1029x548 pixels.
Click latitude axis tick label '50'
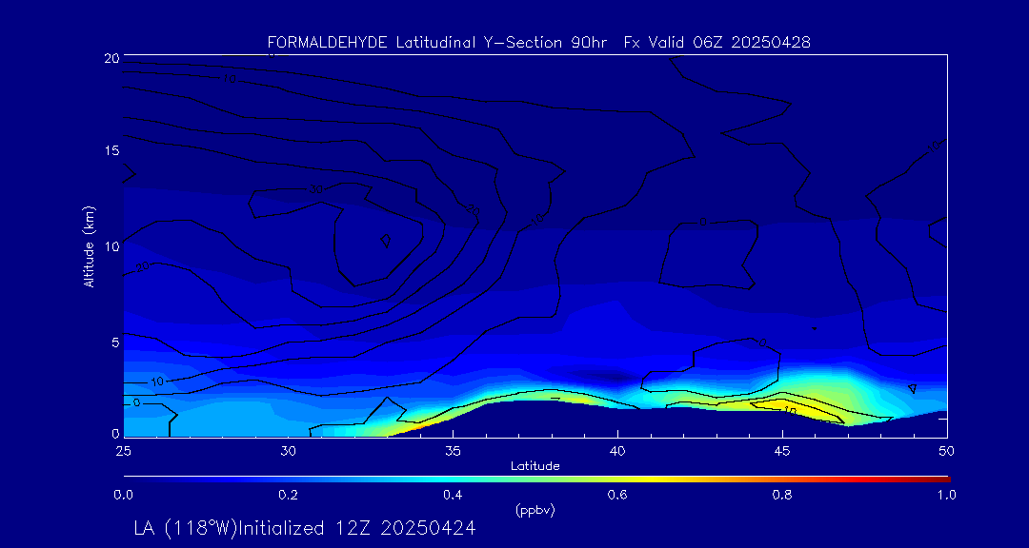pos(947,451)
